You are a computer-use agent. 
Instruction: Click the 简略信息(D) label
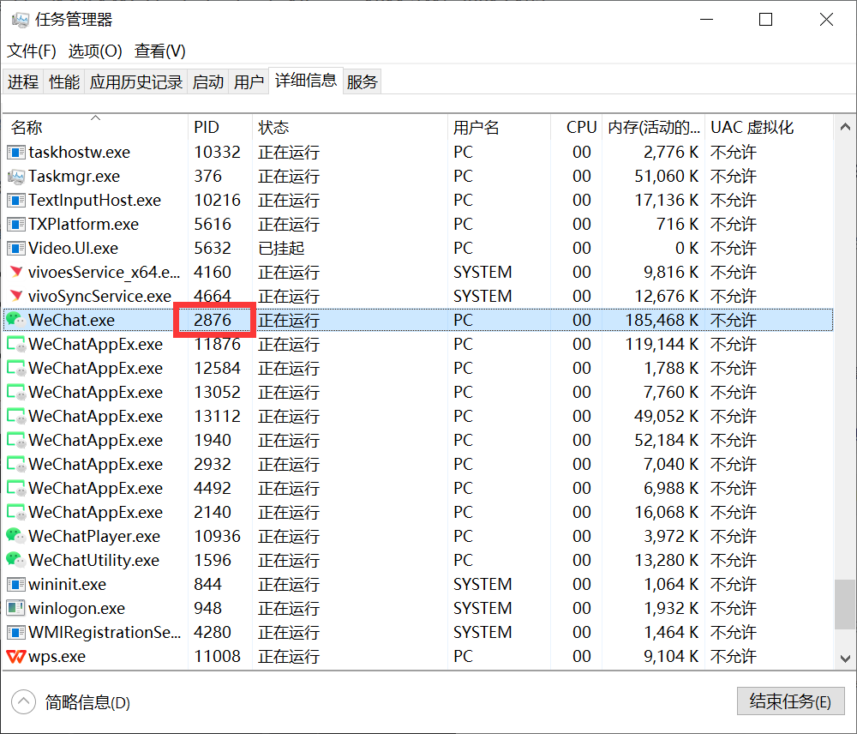(x=87, y=702)
